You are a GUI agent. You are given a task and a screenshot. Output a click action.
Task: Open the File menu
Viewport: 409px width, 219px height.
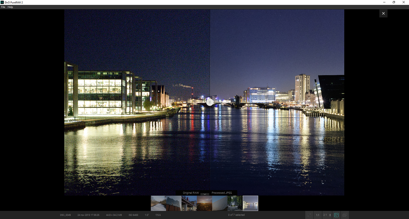pos(3,7)
